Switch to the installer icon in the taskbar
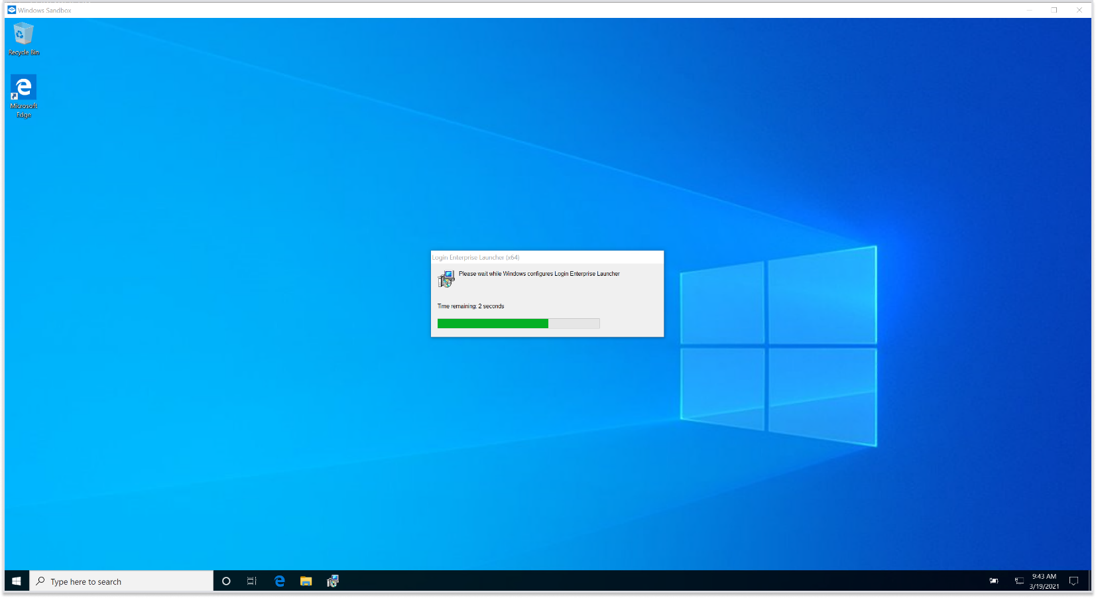This screenshot has width=1096, height=598. tap(333, 581)
